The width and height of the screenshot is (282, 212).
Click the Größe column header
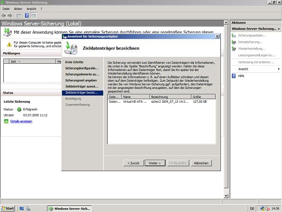tap(203, 96)
